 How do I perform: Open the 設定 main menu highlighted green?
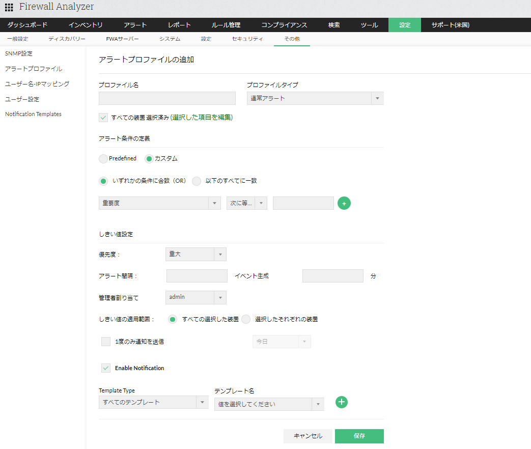(405, 25)
